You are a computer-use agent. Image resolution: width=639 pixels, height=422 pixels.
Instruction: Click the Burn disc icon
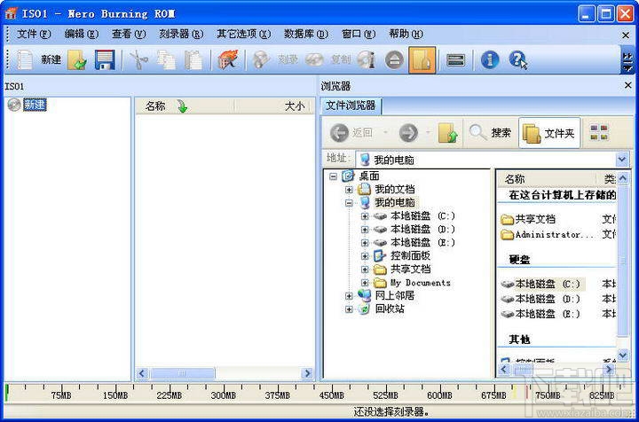(x=261, y=60)
